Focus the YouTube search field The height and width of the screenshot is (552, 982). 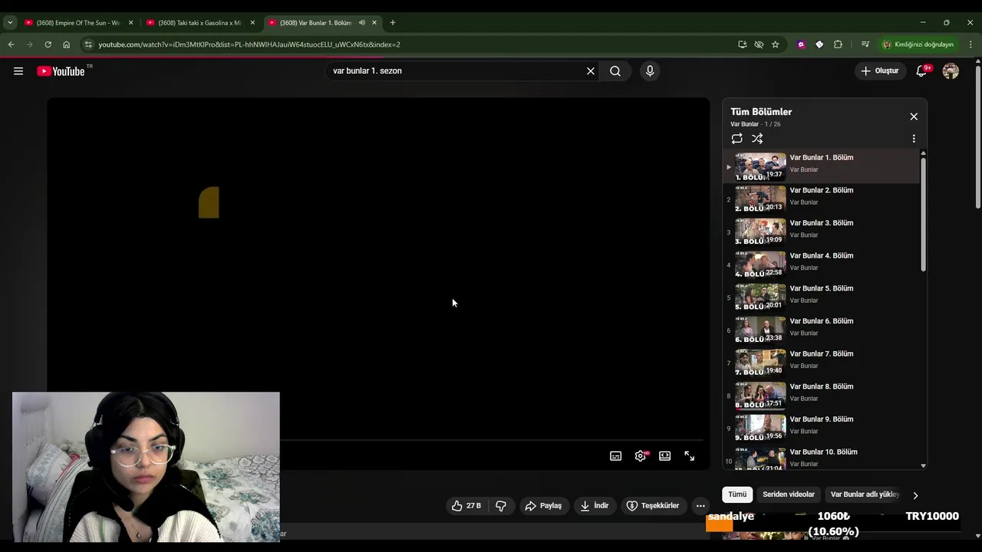tap(456, 71)
